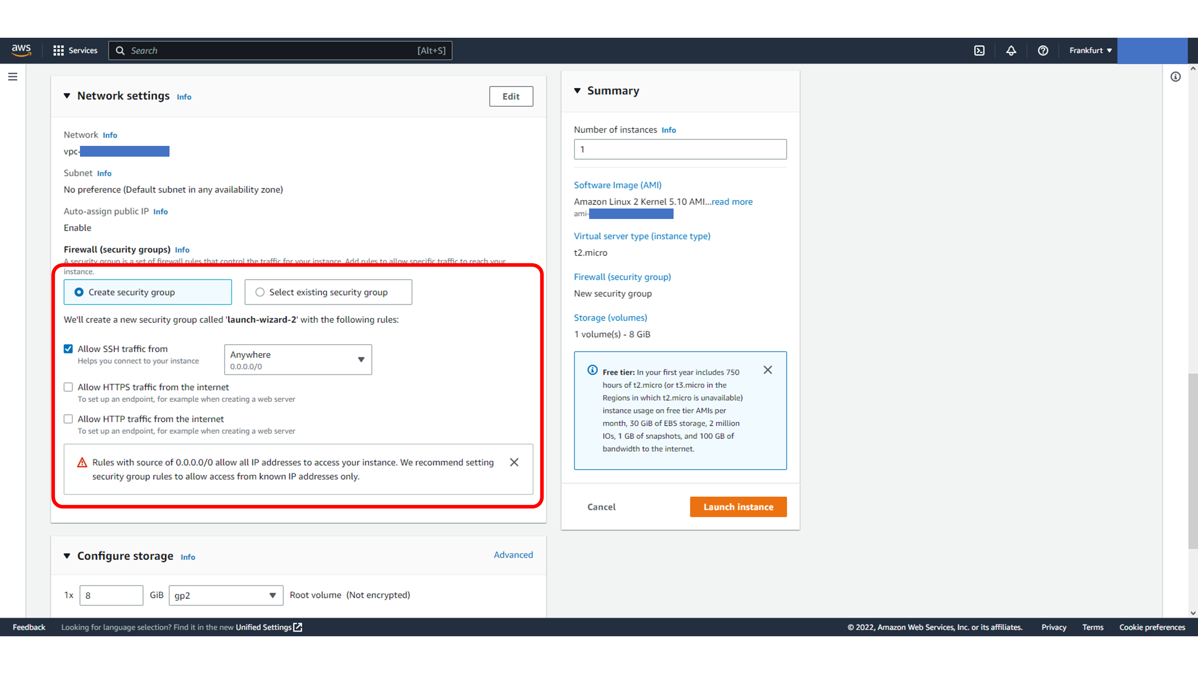The width and height of the screenshot is (1198, 674).
Task: Open the notifications bell icon
Action: pos(1011,50)
